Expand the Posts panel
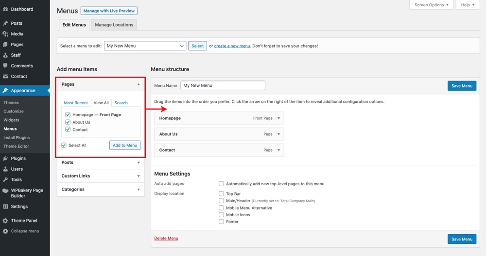This screenshot has height=256, width=486. coord(101,162)
